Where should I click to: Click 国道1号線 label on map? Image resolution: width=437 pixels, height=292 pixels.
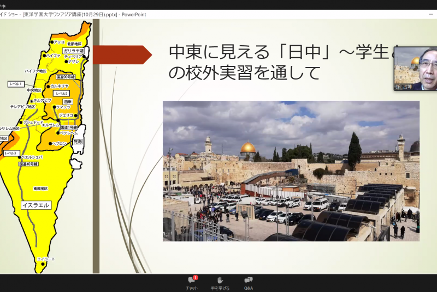[x=69, y=127]
